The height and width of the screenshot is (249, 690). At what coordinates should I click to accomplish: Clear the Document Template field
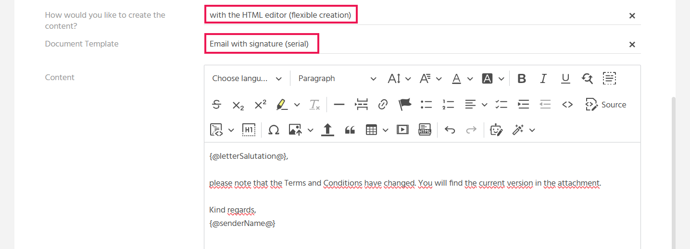(x=632, y=45)
